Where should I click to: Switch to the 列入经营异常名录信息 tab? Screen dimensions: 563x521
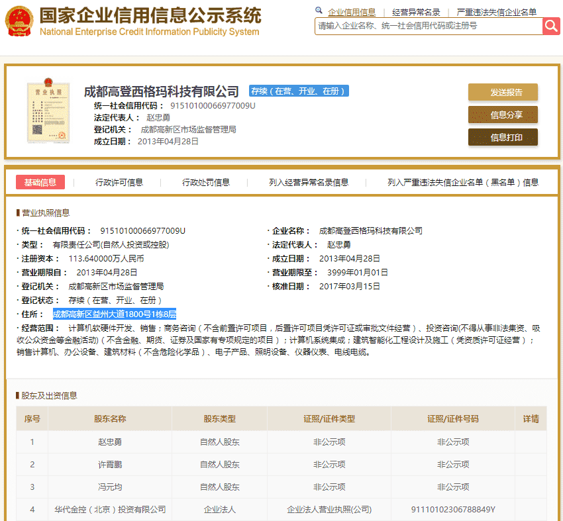309,183
